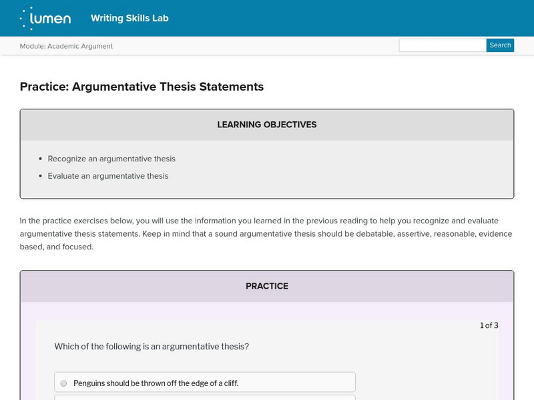This screenshot has height=400, width=534.
Task: Open the Writing Skills Lab title link
Action: tap(129, 18)
